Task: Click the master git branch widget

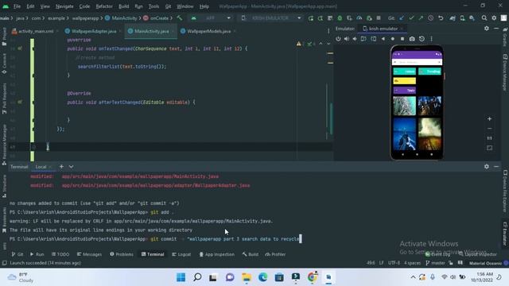Action: click(x=435, y=263)
